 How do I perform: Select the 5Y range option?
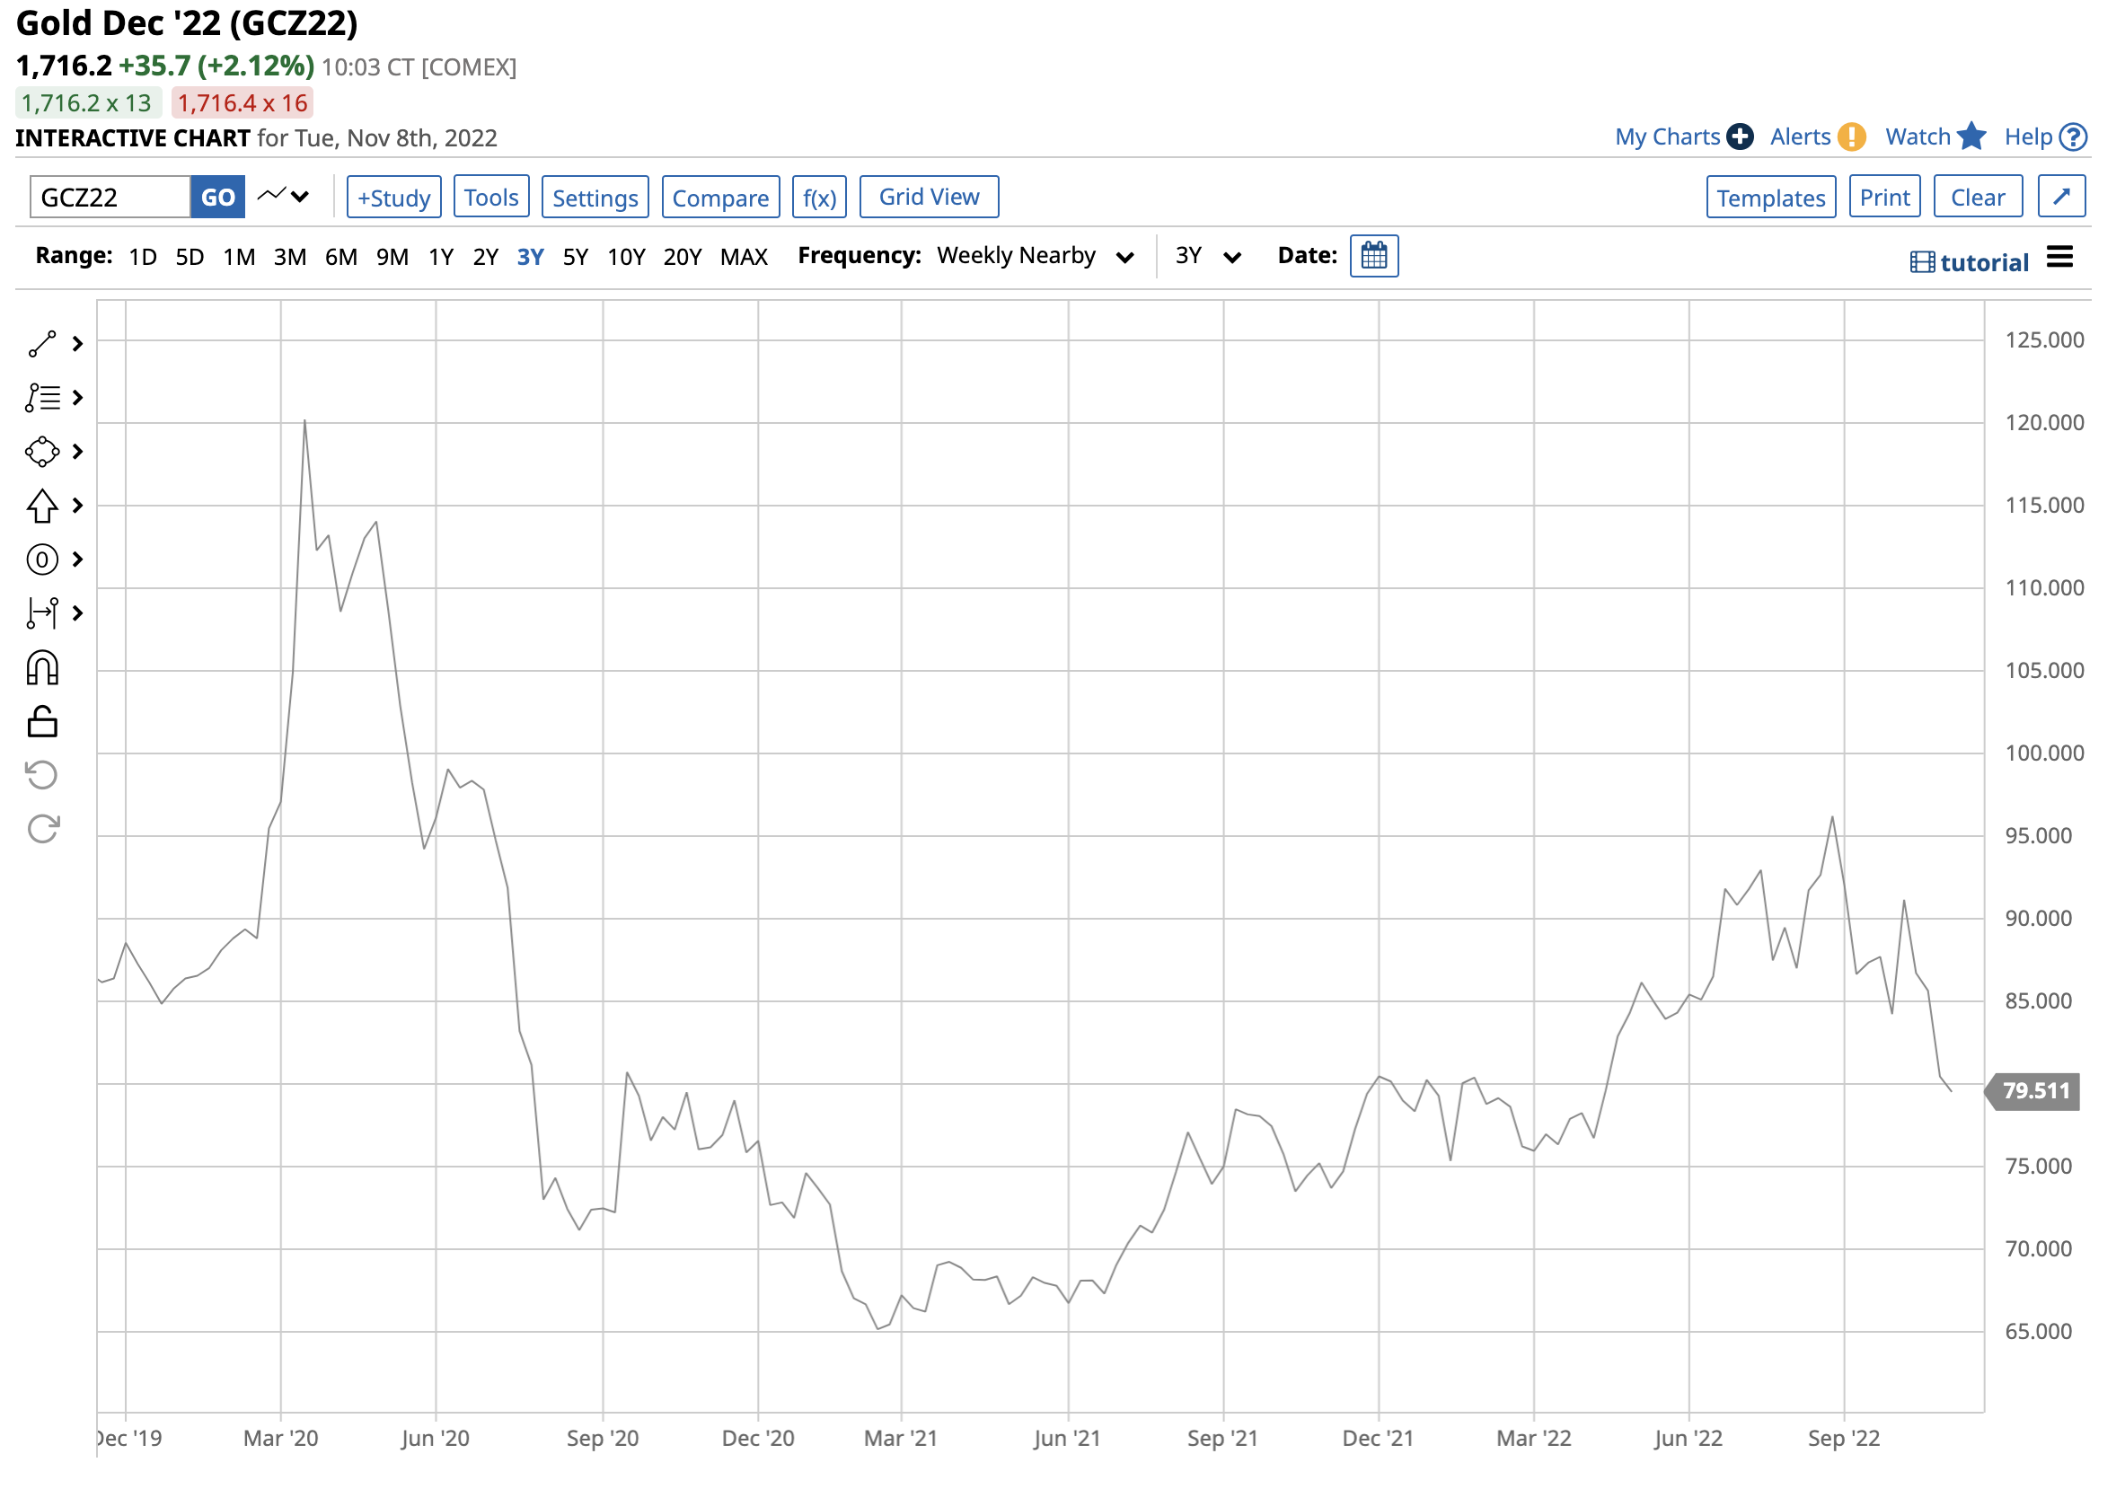[x=576, y=257]
